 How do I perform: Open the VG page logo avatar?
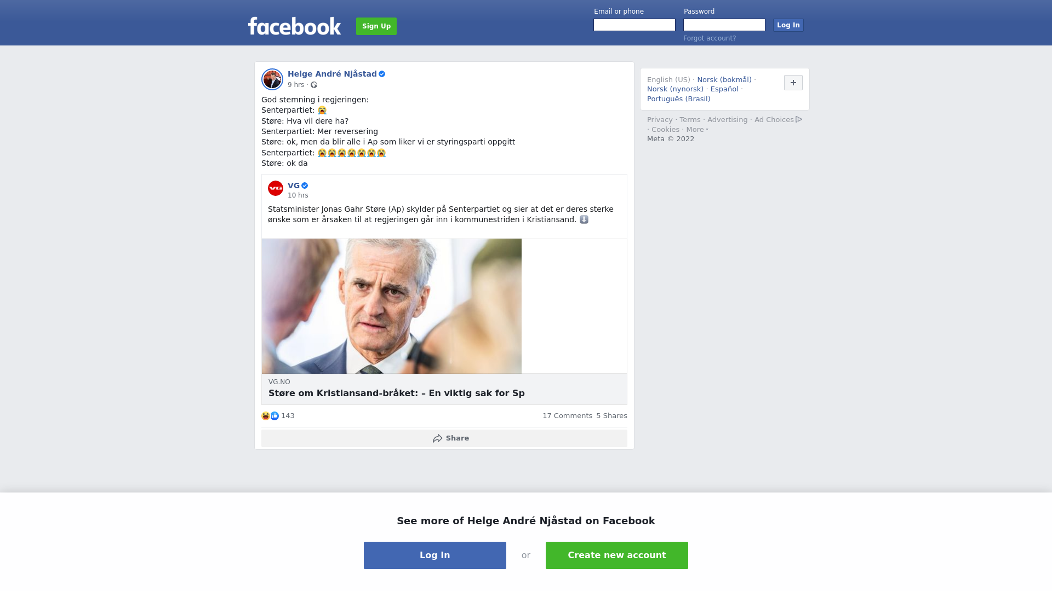(276, 188)
